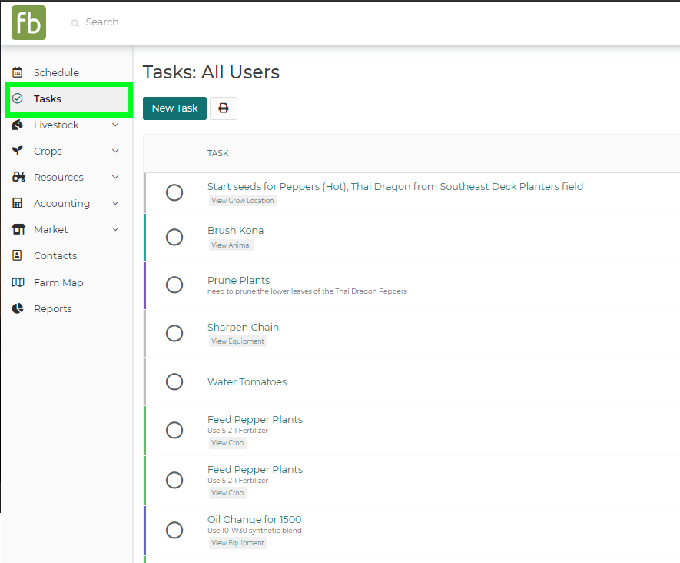This screenshot has height=563, width=680.
Task: Click into the Search field
Action: [x=231, y=22]
